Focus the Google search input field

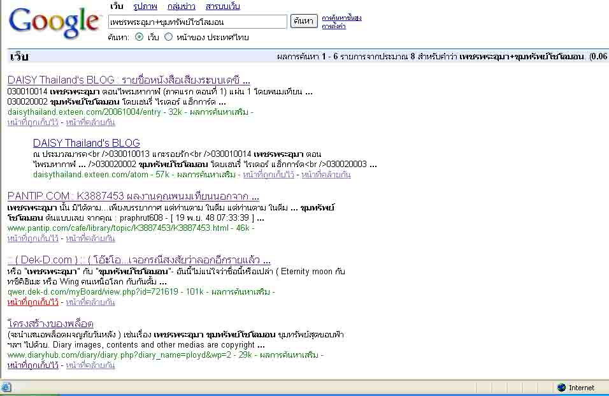click(197, 22)
